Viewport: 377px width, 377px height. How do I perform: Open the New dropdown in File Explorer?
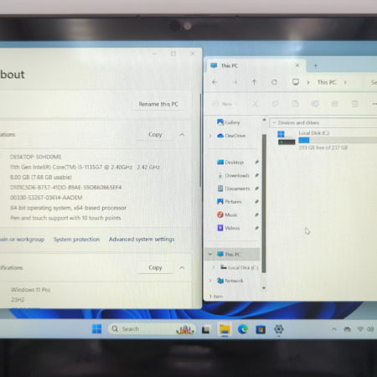pyautogui.click(x=225, y=104)
